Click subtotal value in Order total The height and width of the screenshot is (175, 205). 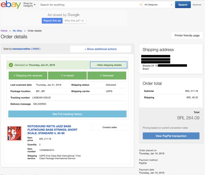pyautogui.click(x=191, y=91)
